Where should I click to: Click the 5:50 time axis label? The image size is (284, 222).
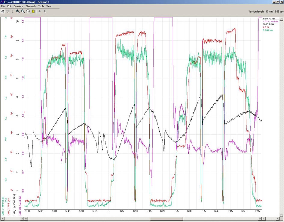pos(81,211)
